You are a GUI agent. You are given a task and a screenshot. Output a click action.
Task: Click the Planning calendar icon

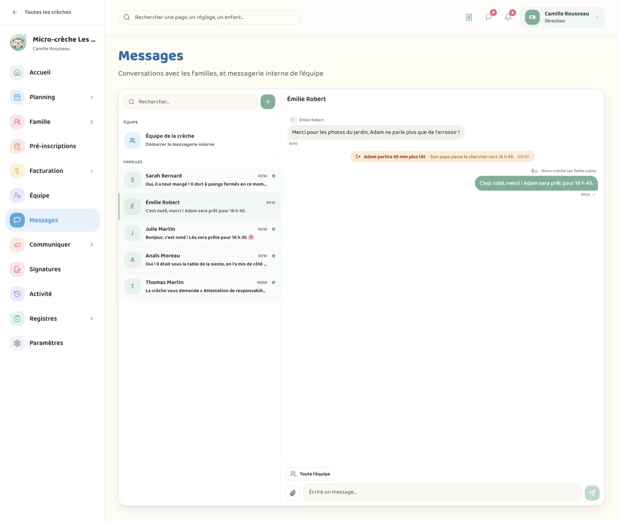coord(17,97)
